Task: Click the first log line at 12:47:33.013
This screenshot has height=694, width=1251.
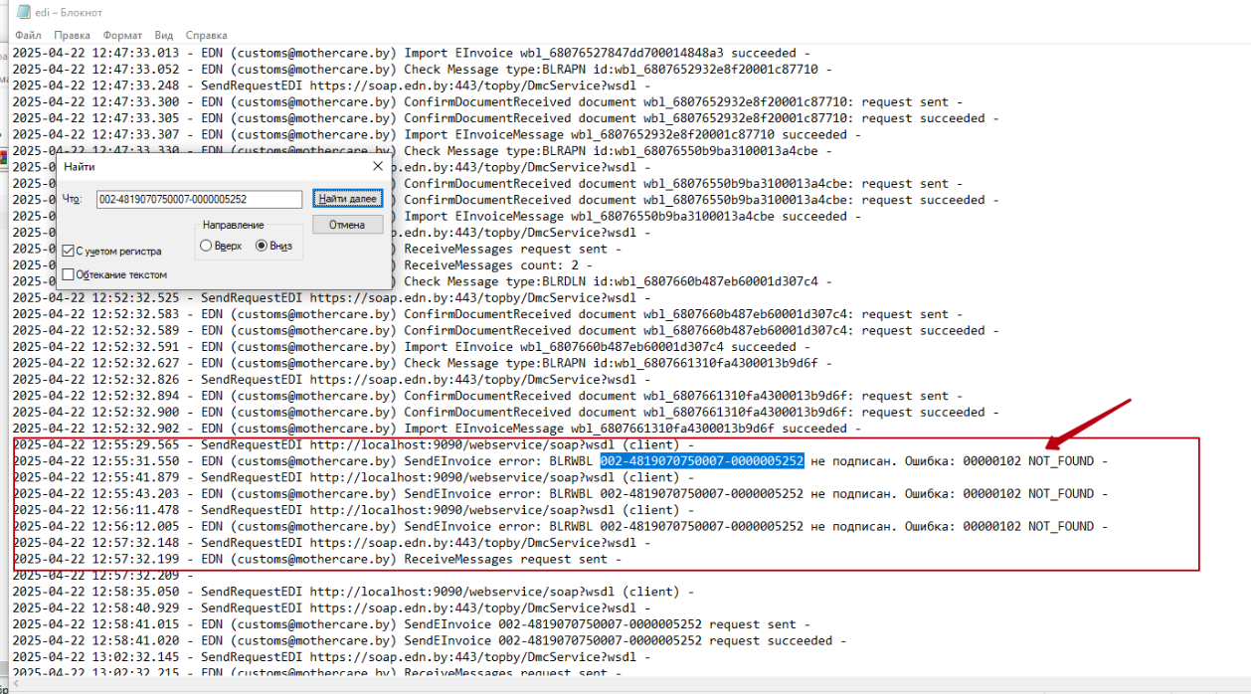Action: coord(398,53)
